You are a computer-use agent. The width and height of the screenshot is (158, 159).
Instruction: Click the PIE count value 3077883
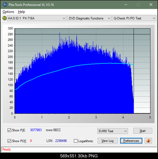[36, 130]
